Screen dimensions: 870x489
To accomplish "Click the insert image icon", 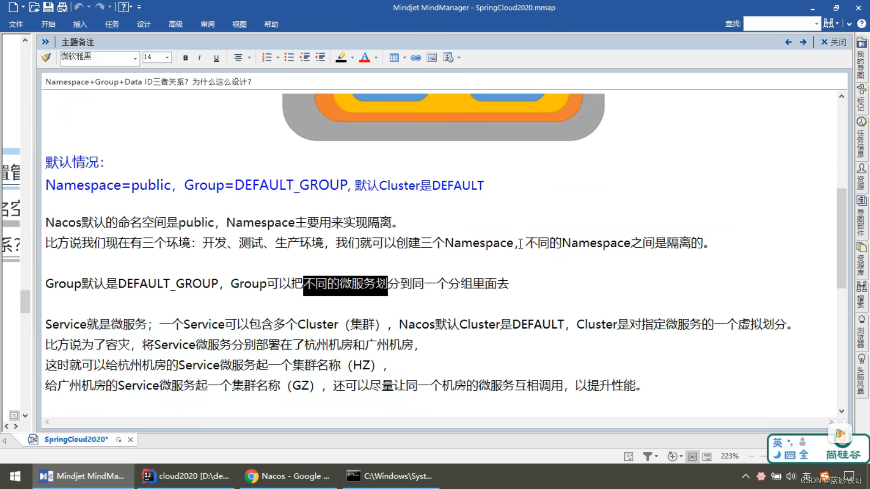I will click(431, 58).
